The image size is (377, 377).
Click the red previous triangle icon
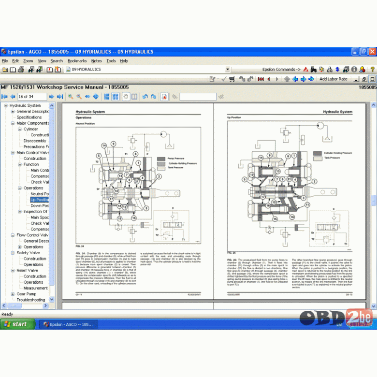pyautogui.click(x=269, y=79)
